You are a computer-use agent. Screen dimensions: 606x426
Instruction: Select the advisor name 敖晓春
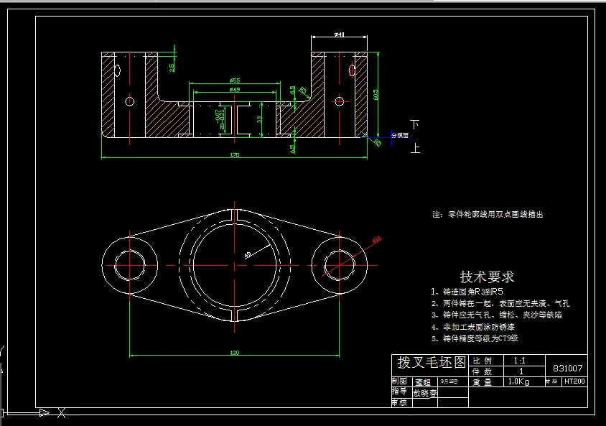point(425,393)
